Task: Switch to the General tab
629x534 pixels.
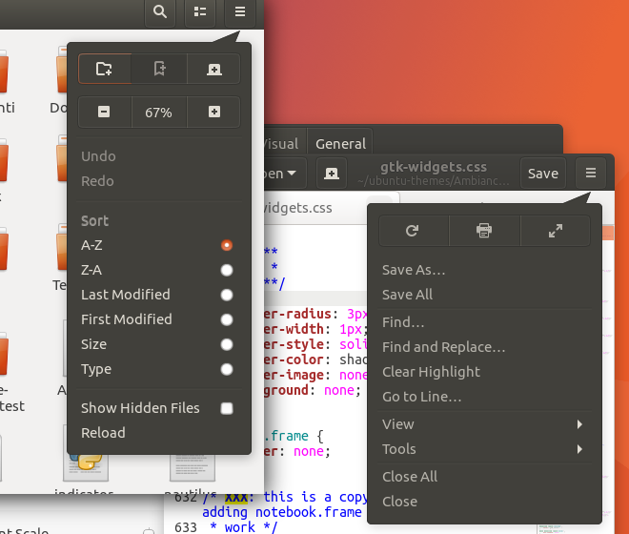Action: click(340, 144)
